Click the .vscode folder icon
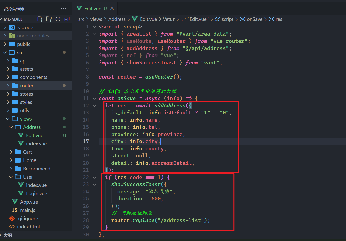The height and width of the screenshot is (241, 346). tap(12, 27)
